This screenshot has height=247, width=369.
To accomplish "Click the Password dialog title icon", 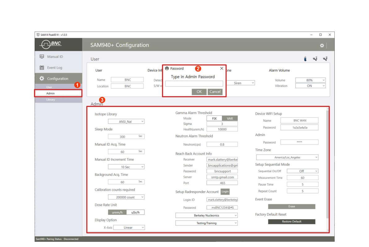I will 167,68.
